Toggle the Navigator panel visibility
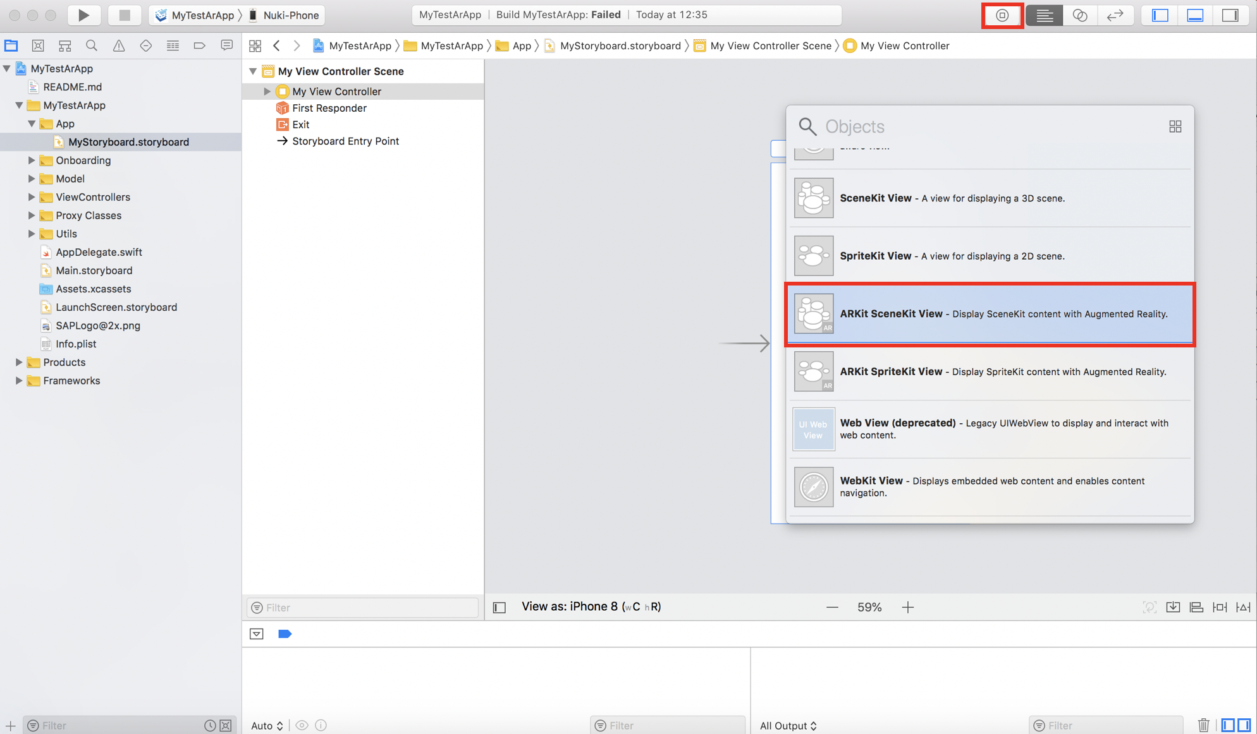Viewport: 1257px width, 734px height. pyautogui.click(x=1160, y=15)
